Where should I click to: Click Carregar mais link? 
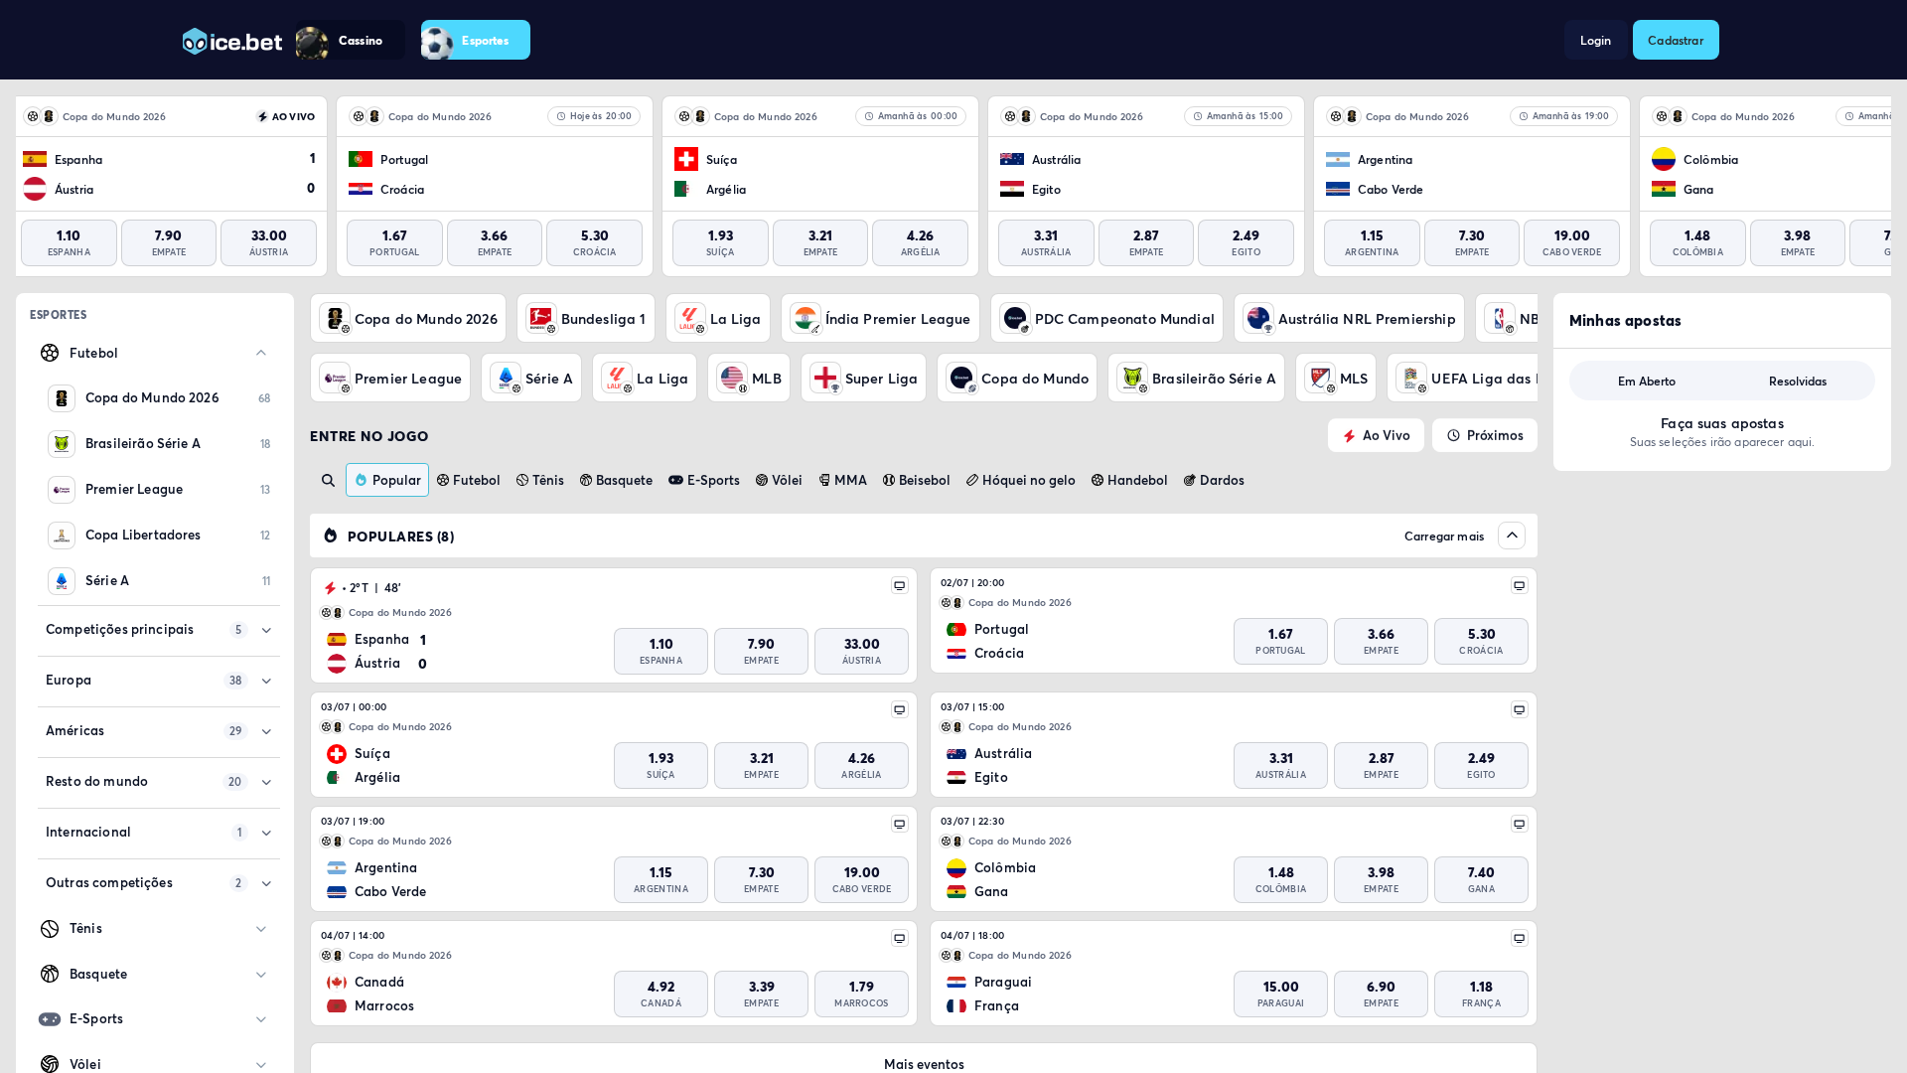1444,536
